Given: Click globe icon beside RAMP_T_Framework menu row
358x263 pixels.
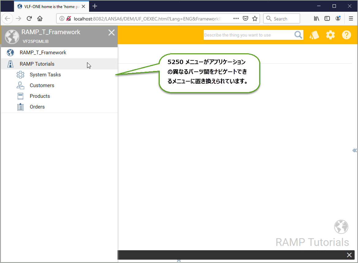Looking at the screenshot, I should pos(10,52).
